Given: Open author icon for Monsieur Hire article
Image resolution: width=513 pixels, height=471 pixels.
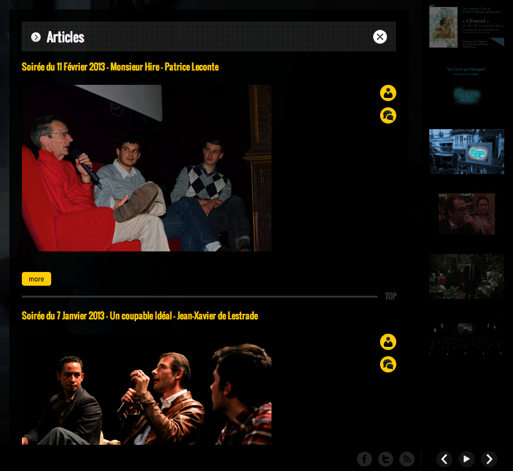Looking at the screenshot, I should [x=388, y=93].
